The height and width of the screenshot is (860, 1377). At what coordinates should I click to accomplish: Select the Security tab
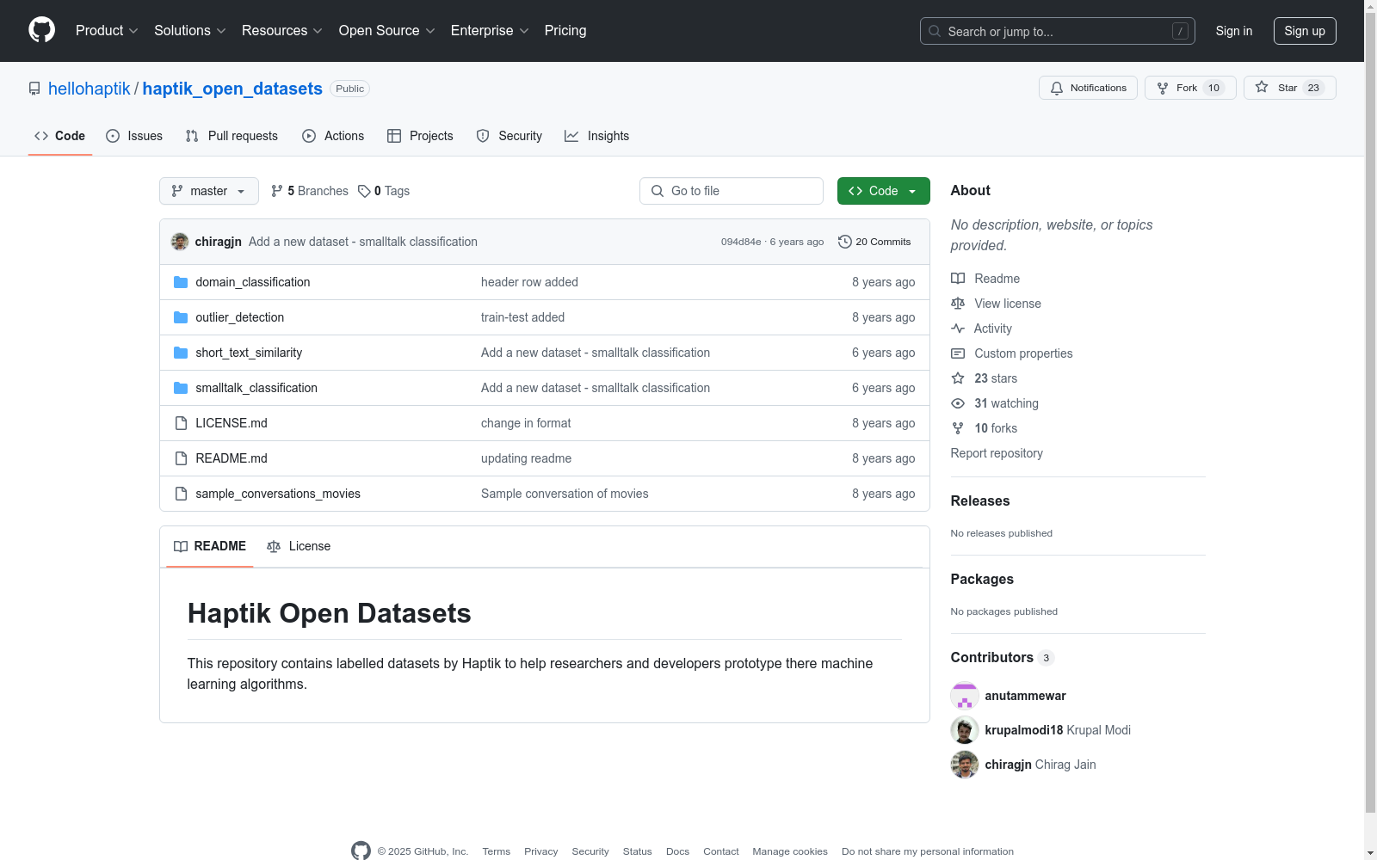tap(509, 136)
